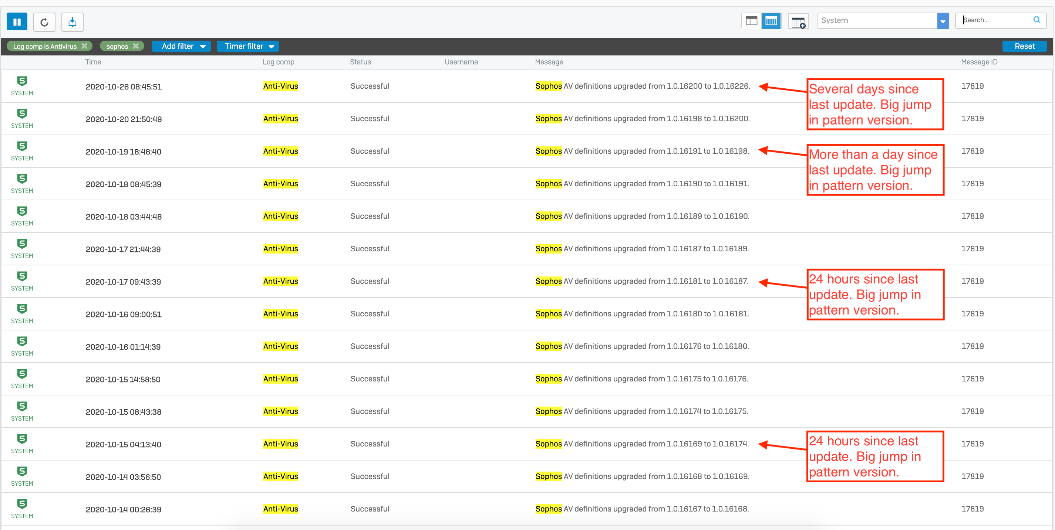Image resolution: width=1055 pixels, height=530 pixels.
Task: Click Successful status in 2020-10-15 14:58:50 row
Action: [370, 379]
